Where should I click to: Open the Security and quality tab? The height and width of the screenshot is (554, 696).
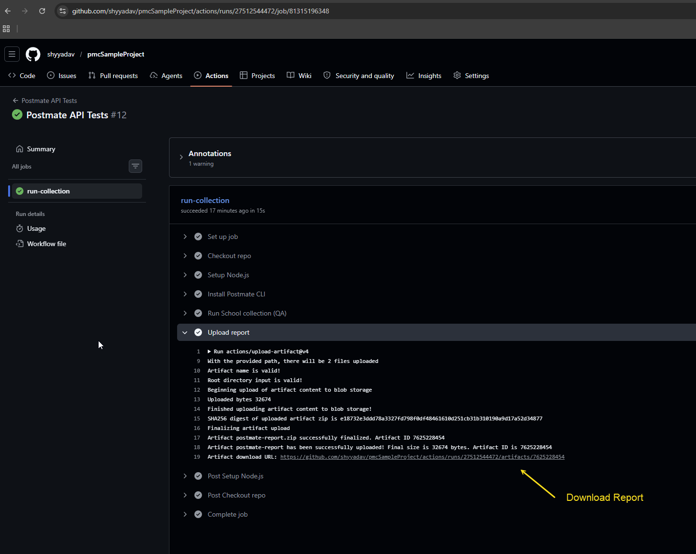[x=359, y=76]
